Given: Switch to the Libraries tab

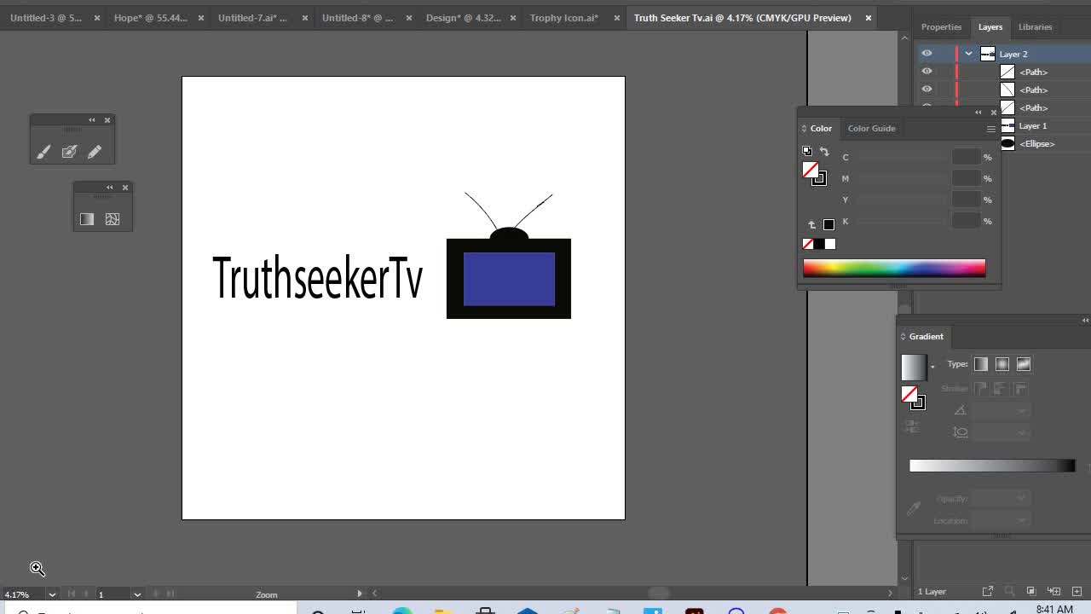Looking at the screenshot, I should click(x=1035, y=27).
